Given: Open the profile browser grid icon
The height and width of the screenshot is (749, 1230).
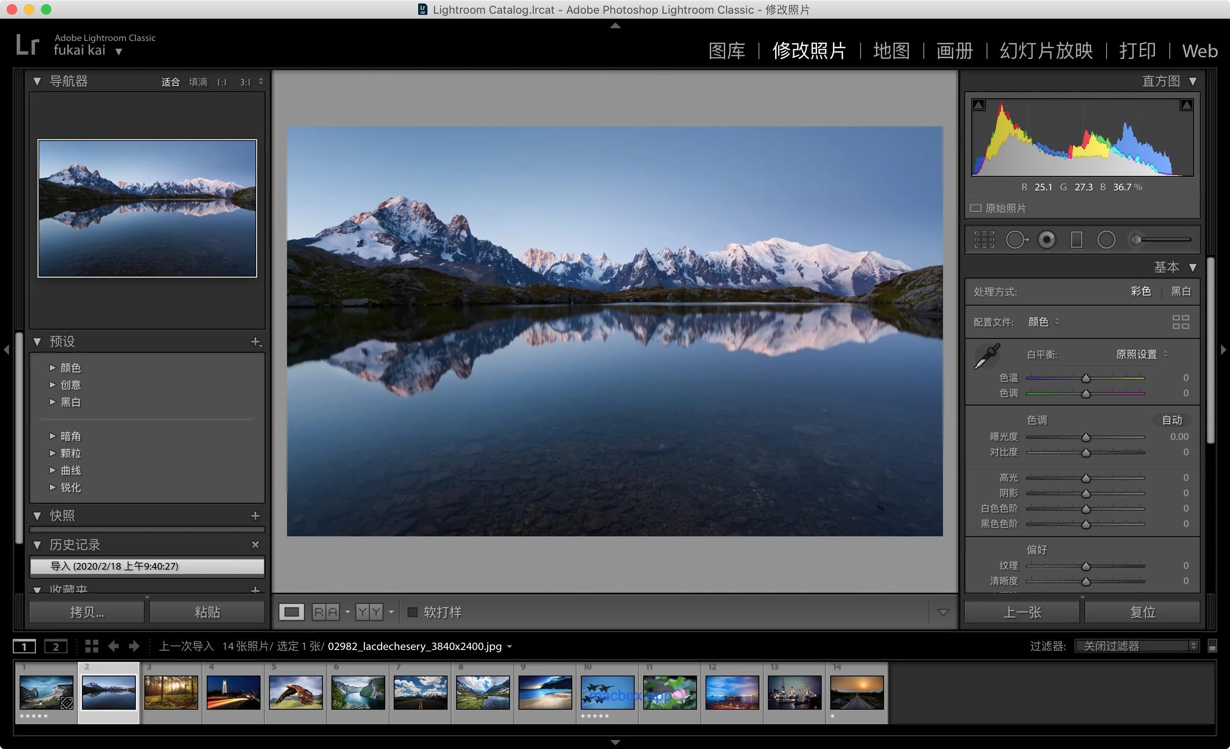Looking at the screenshot, I should 1180,322.
